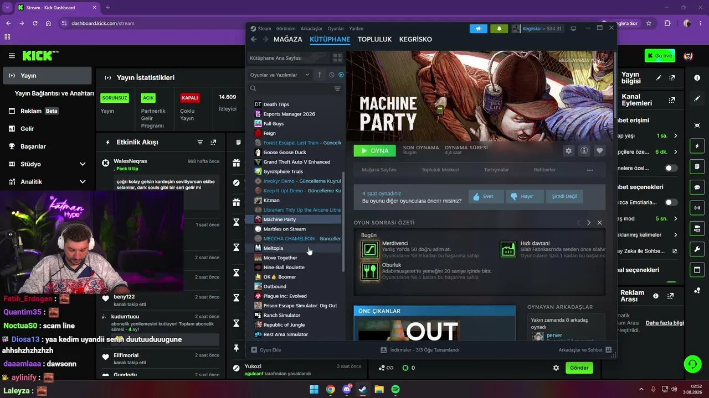Recommend game with Evet button
The height and width of the screenshot is (398, 709).
486,196
